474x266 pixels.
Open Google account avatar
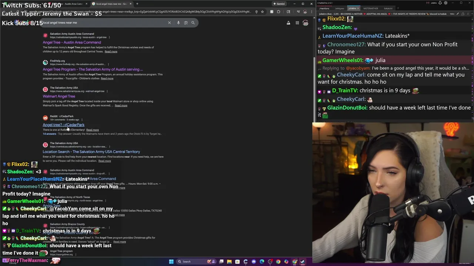tap(306, 23)
